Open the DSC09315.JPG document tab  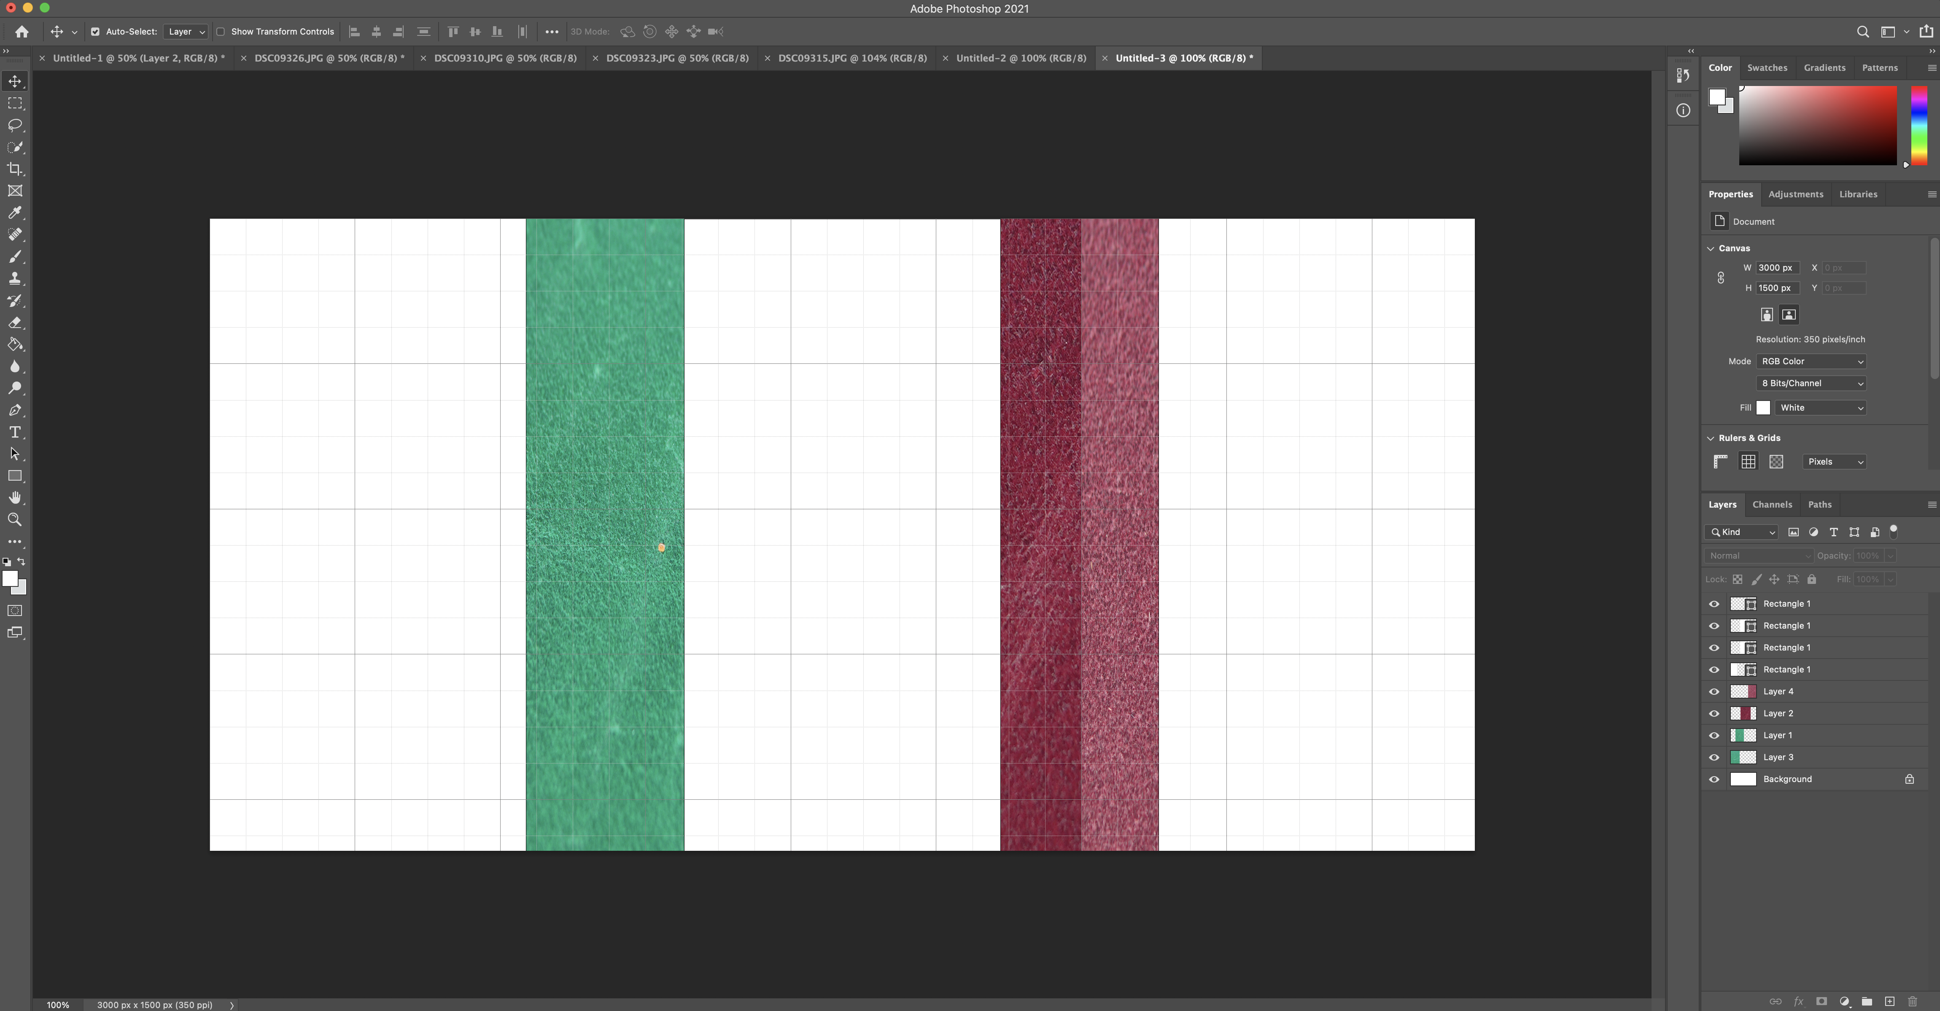852,58
